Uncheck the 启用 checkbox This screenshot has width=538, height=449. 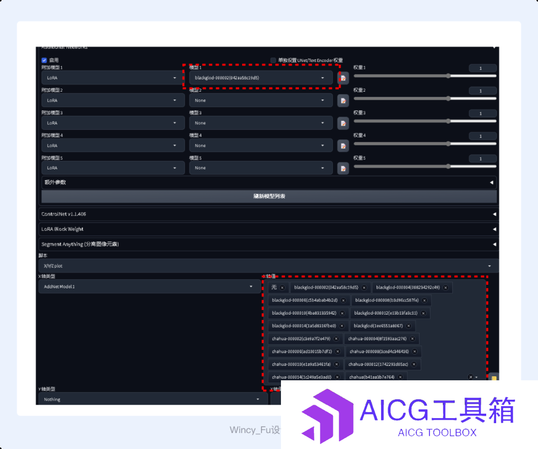click(44, 60)
